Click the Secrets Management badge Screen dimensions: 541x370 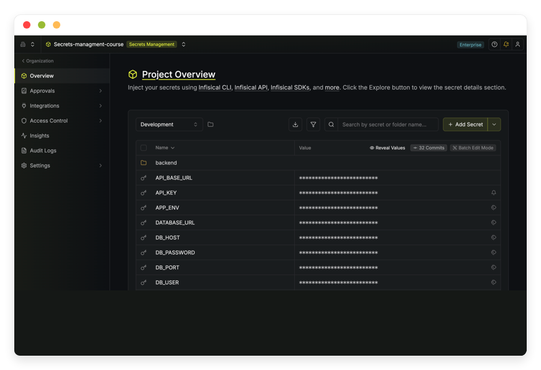point(152,44)
